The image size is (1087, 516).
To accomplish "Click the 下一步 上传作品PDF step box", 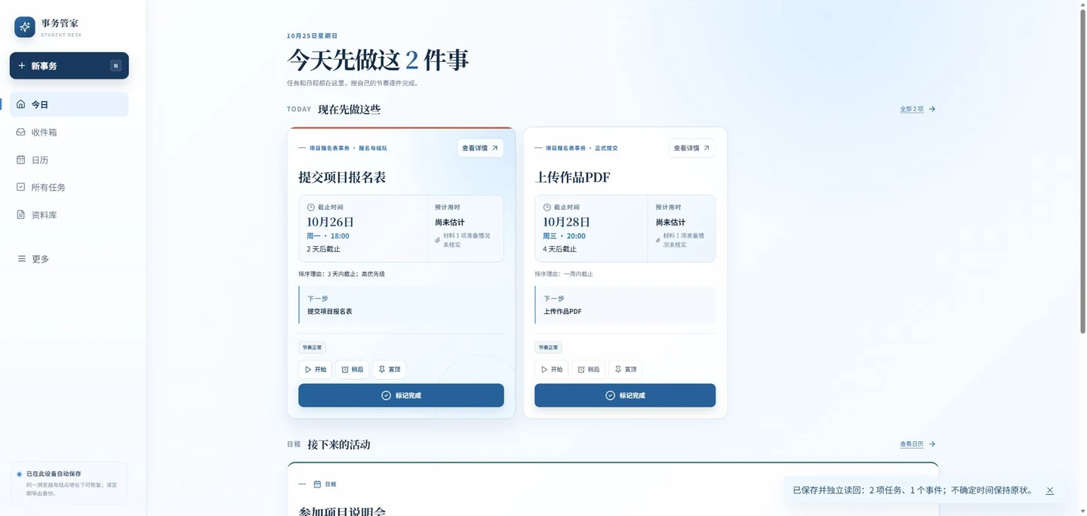I will 625,305.
